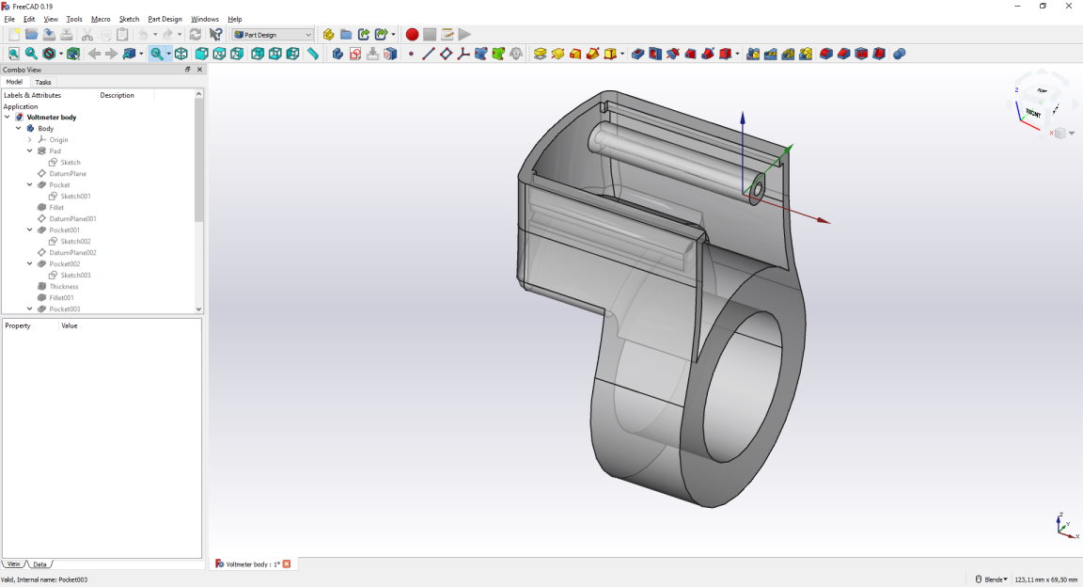This screenshot has width=1083, height=587.
Task: Click the Mirrored pattern icon
Action: tap(753, 54)
